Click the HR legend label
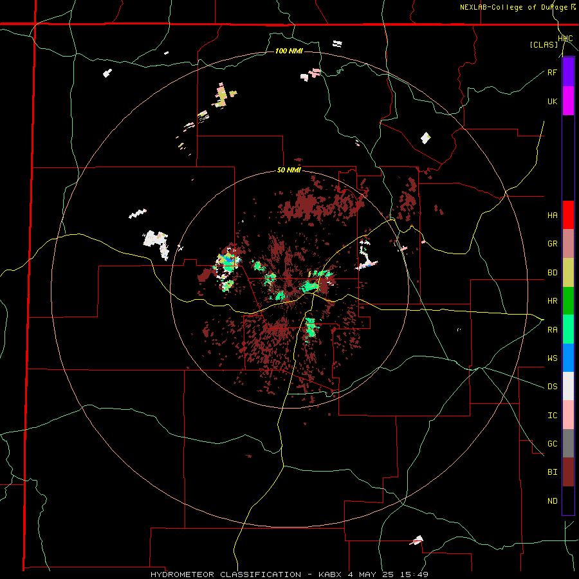Image resolution: width=579 pixels, height=579 pixels. [552, 301]
